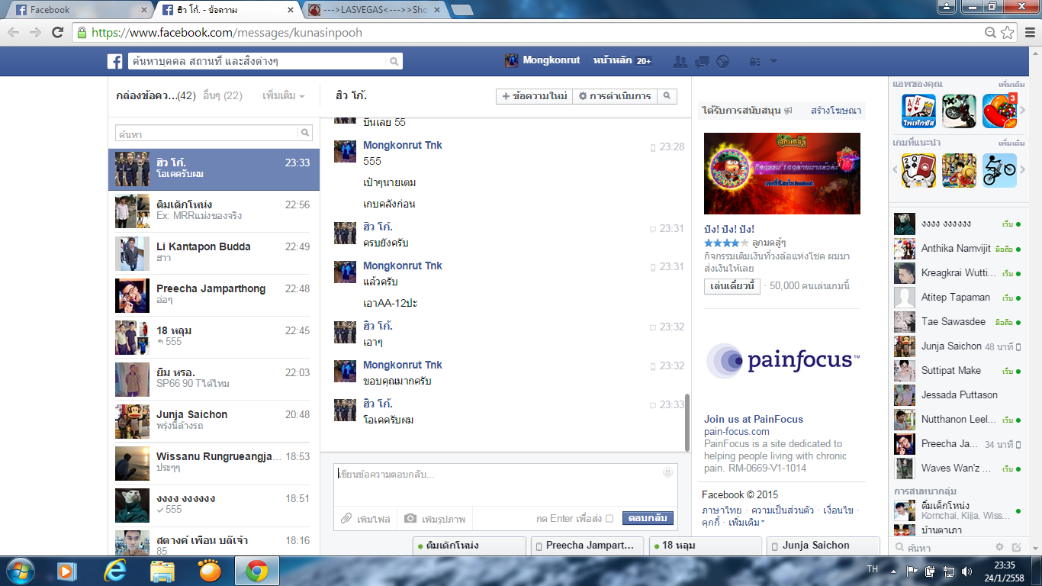Viewport: 1042px width, 586px height.
Task: Open the stickman bicycle recommended game icon
Action: tap(999, 170)
